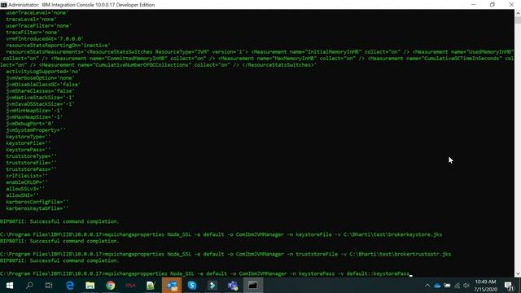
Task: Click the text line truststorePass=''
Action: click(31, 169)
